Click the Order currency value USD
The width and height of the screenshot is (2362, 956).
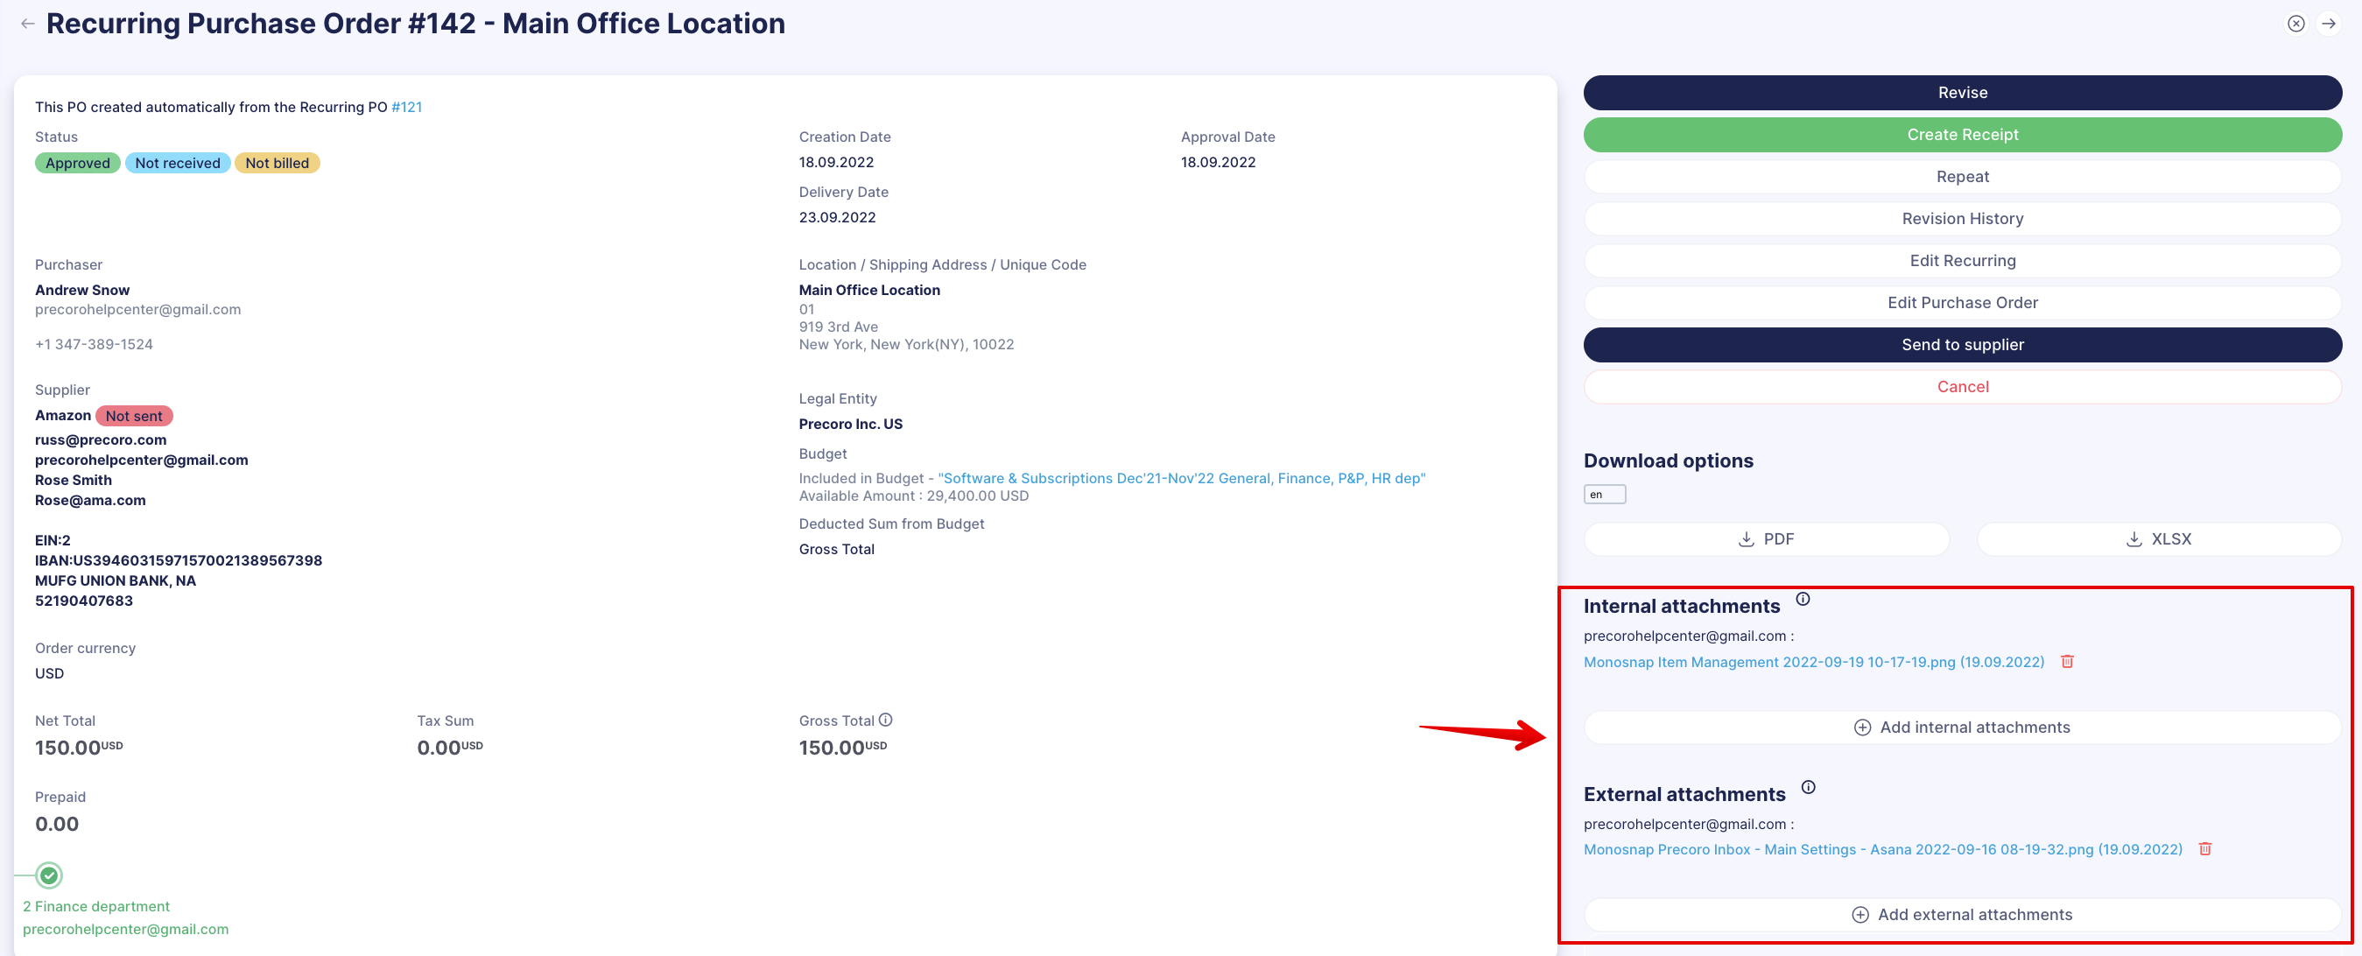50,674
